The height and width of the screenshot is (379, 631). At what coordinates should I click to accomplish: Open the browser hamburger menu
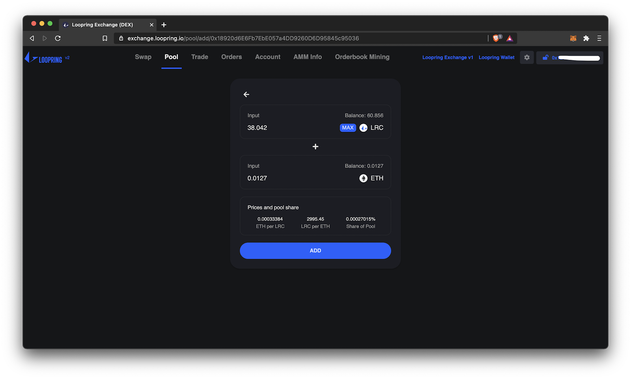pyautogui.click(x=599, y=38)
